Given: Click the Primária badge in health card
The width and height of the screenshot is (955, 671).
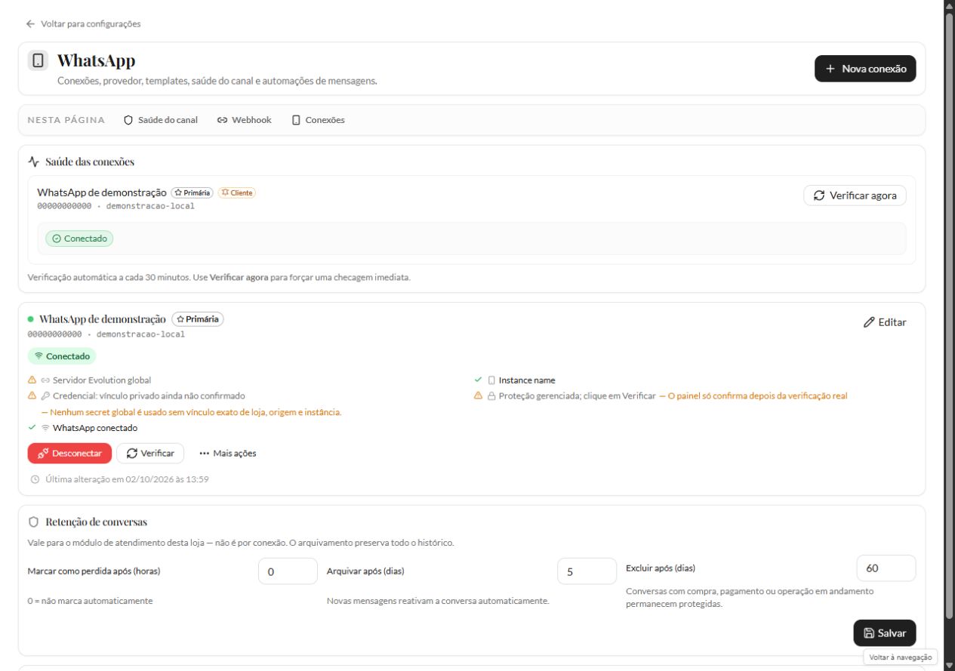Looking at the screenshot, I should click(193, 192).
